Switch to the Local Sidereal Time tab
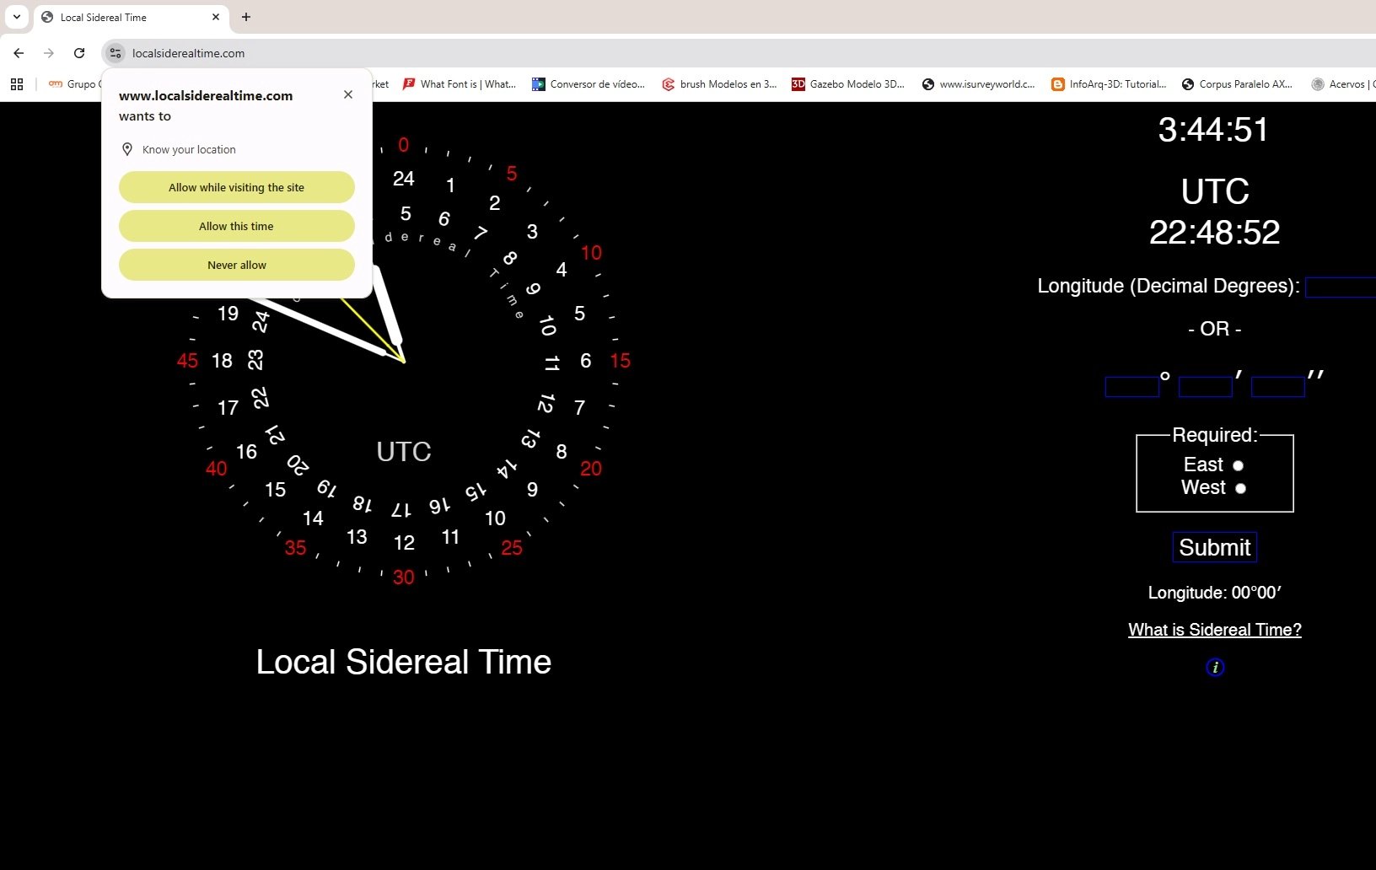Image resolution: width=1376 pixels, height=870 pixels. (x=126, y=17)
